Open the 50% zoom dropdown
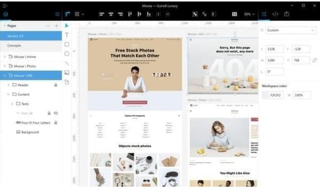 pos(249,14)
